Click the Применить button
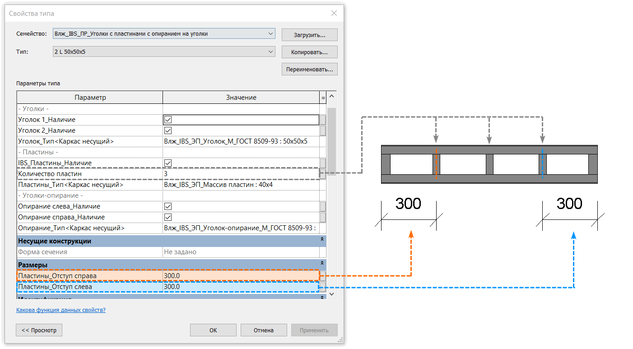The image size is (633, 349). [x=314, y=330]
